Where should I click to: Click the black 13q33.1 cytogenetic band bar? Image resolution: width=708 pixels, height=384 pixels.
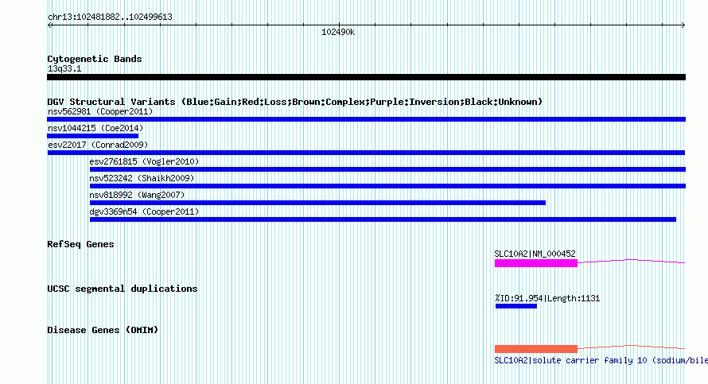366,77
